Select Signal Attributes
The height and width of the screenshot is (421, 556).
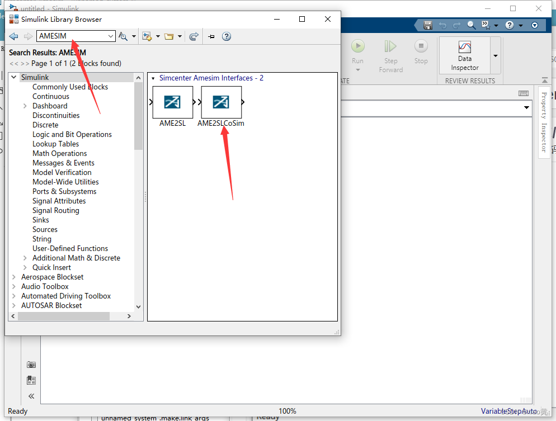(59, 201)
